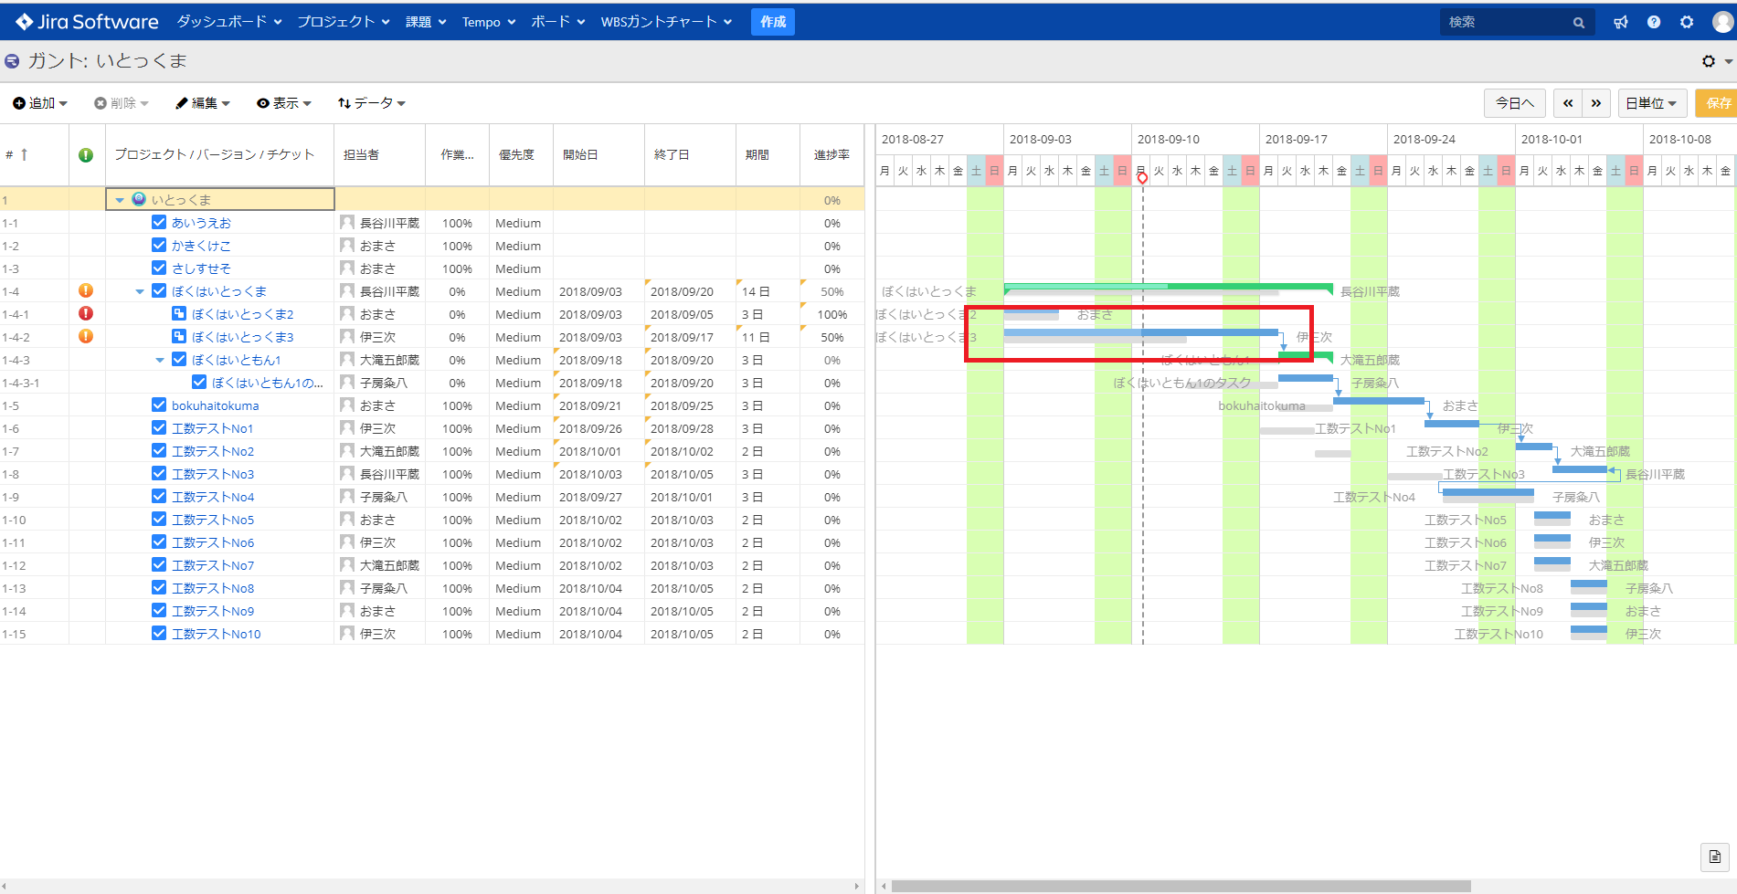Toggle checkbox for bokuhaitokuma

tap(159, 405)
